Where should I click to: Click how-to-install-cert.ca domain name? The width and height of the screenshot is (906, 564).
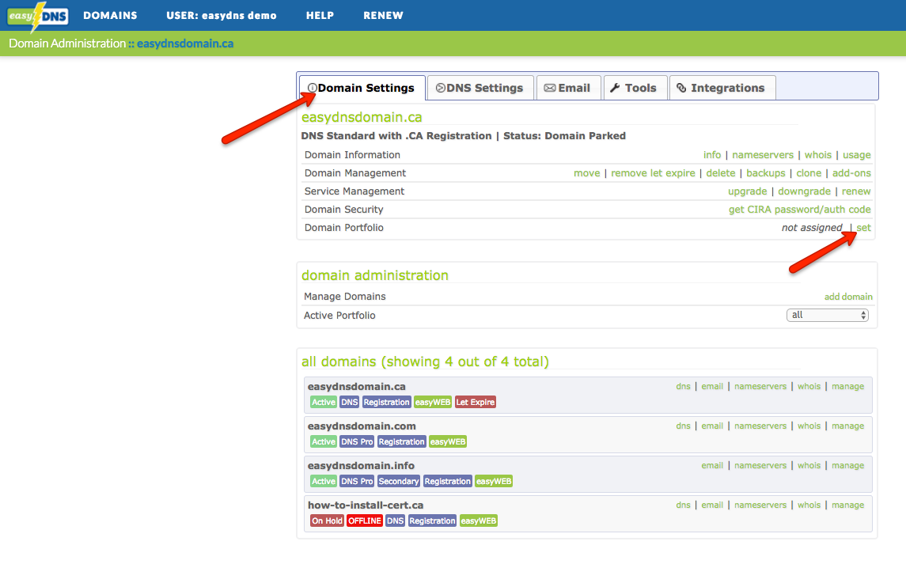click(366, 505)
